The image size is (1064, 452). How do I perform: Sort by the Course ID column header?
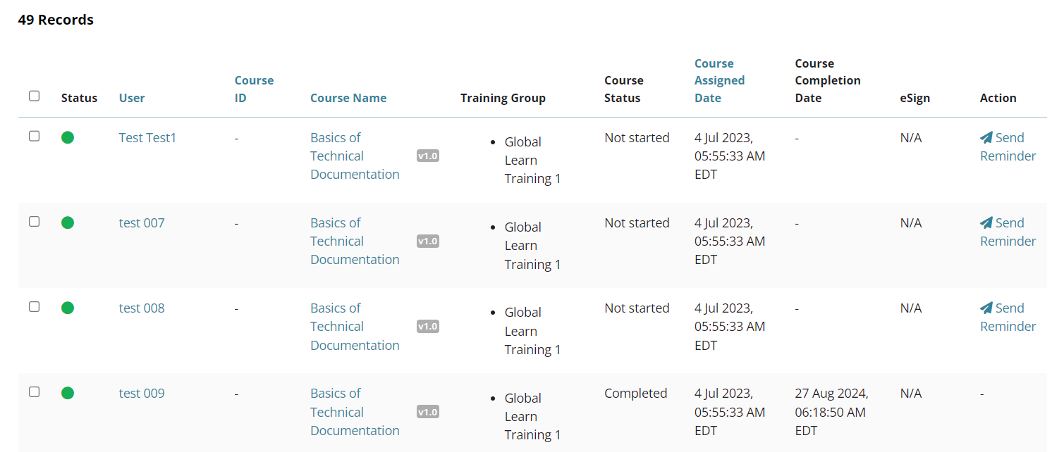pos(254,89)
